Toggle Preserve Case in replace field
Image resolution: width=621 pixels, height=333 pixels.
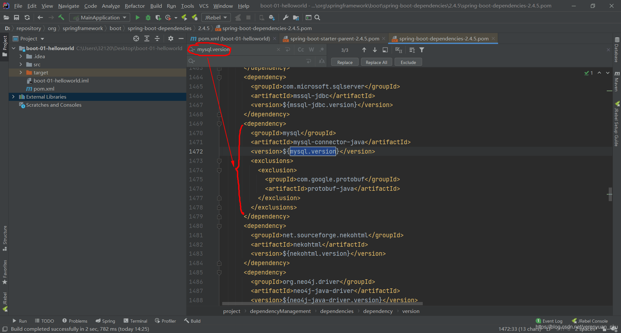[322, 61]
